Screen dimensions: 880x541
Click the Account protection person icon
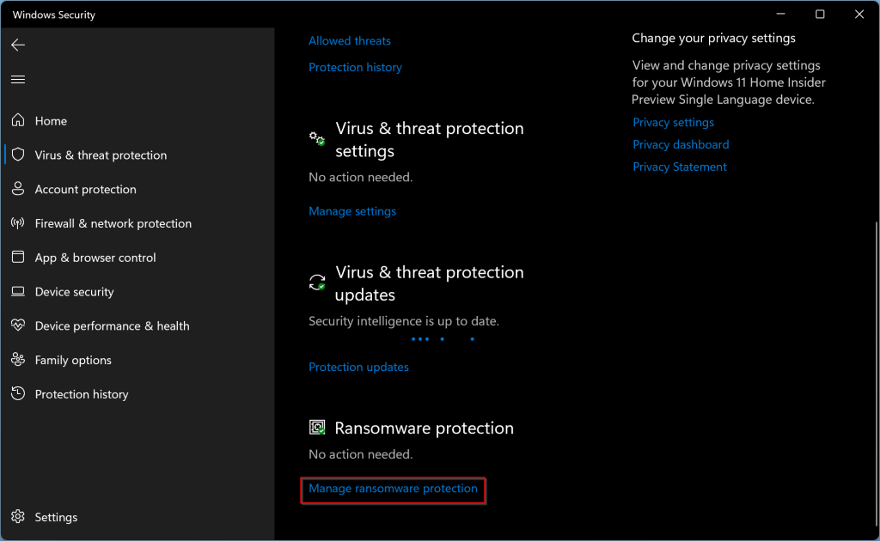tap(18, 188)
